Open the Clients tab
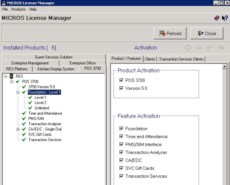The width and height of the screenshot is (230, 185). tap(150, 59)
